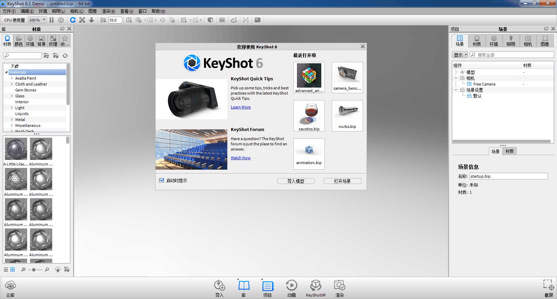Collapse the 相机 node in scene tree
The width and height of the screenshot is (557, 299).
[456, 78]
